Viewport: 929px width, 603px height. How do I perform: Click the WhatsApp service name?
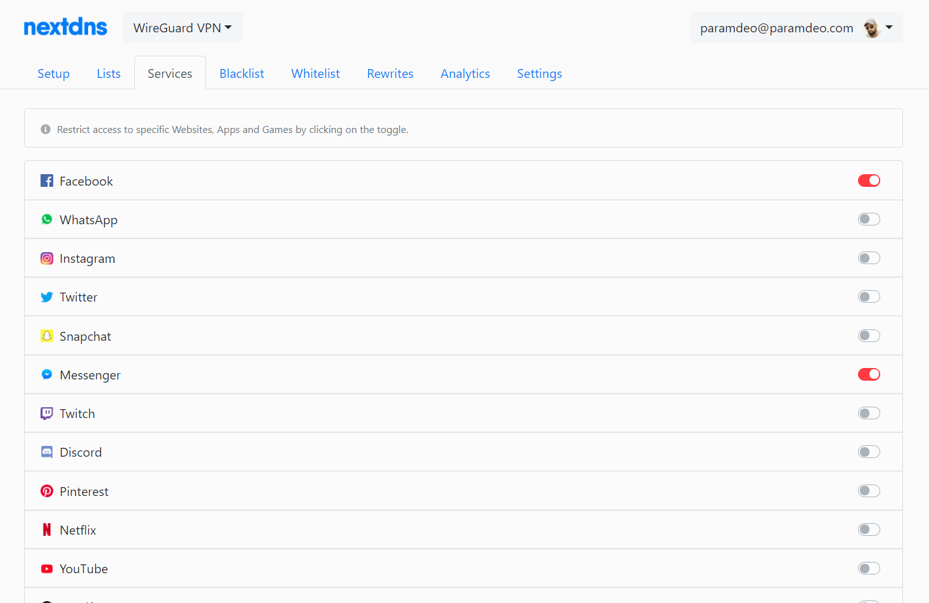tap(89, 220)
